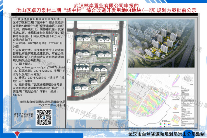Click the WeChat QR code
This screenshot has height=138, width=207.
pyautogui.click(x=44, y=117)
